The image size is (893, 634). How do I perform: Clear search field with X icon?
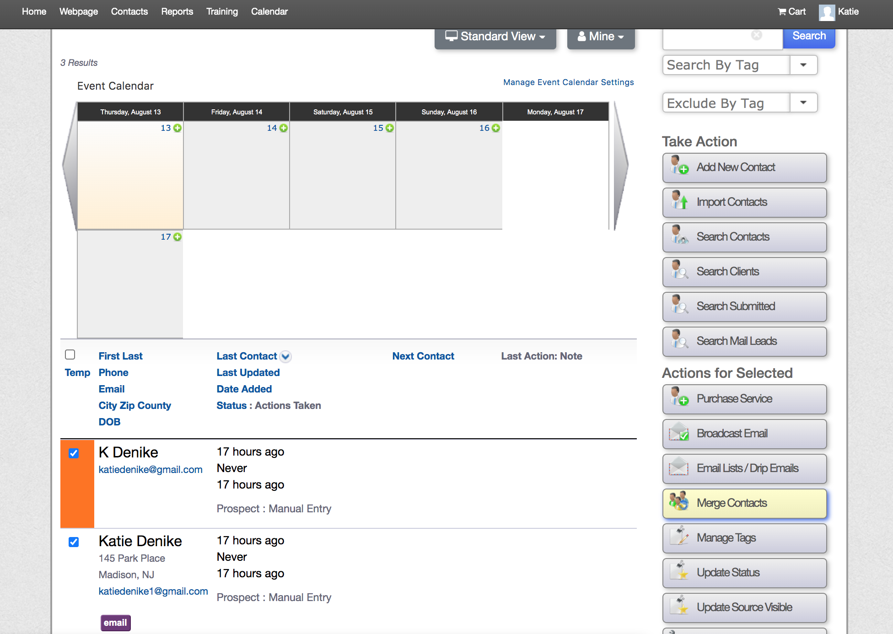(757, 35)
